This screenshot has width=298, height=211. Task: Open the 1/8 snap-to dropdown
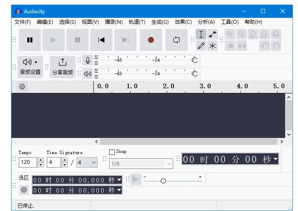pyautogui.click(x=141, y=164)
